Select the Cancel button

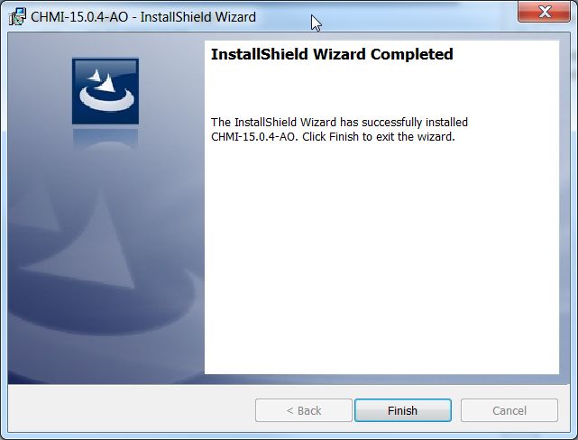[x=509, y=410]
